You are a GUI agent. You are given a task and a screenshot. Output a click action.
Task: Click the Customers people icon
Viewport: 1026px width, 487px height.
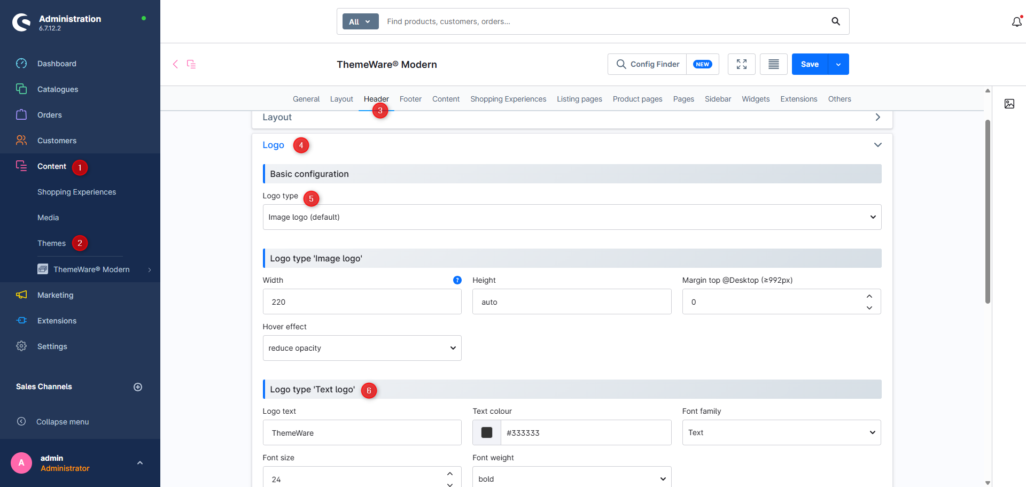(x=21, y=141)
